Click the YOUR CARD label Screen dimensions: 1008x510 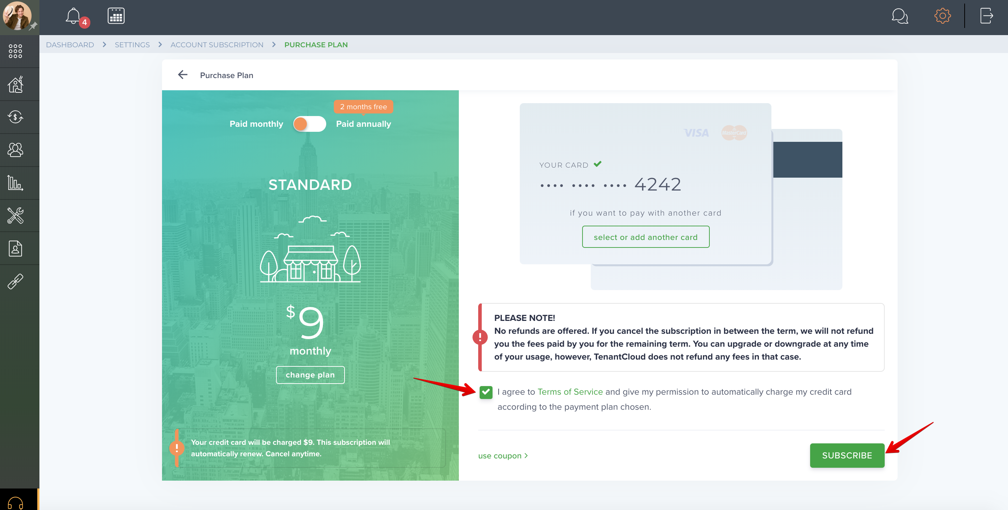[x=564, y=165]
